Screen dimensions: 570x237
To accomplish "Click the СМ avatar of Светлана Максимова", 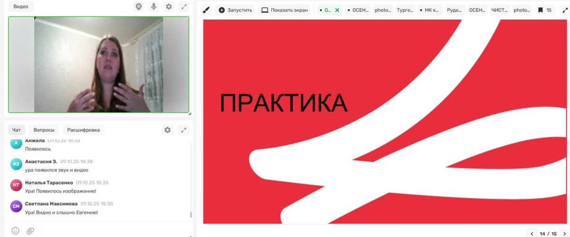I will pyautogui.click(x=16, y=206).
